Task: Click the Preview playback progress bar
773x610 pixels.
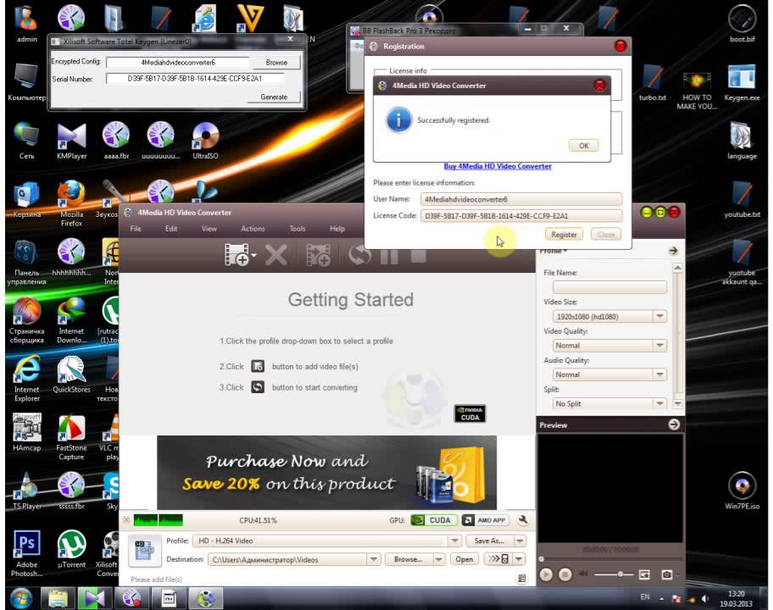Action: point(609,559)
